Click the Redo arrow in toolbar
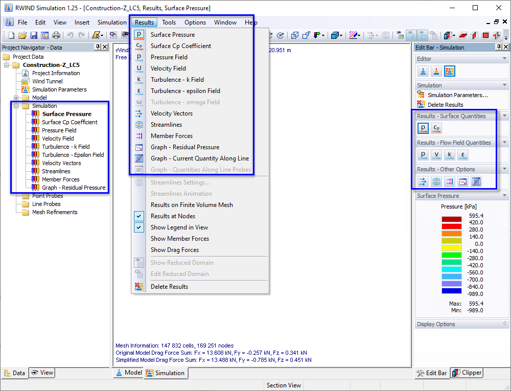The width and height of the screenshot is (511, 391). 81,35
